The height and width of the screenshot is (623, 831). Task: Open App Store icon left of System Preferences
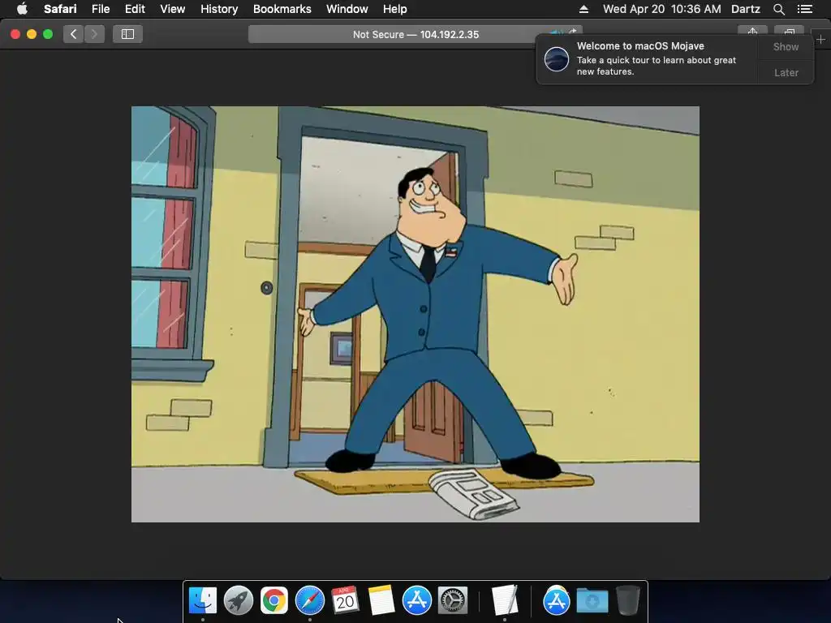click(417, 600)
